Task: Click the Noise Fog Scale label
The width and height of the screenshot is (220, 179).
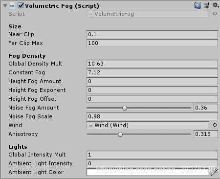Action: [30, 116]
